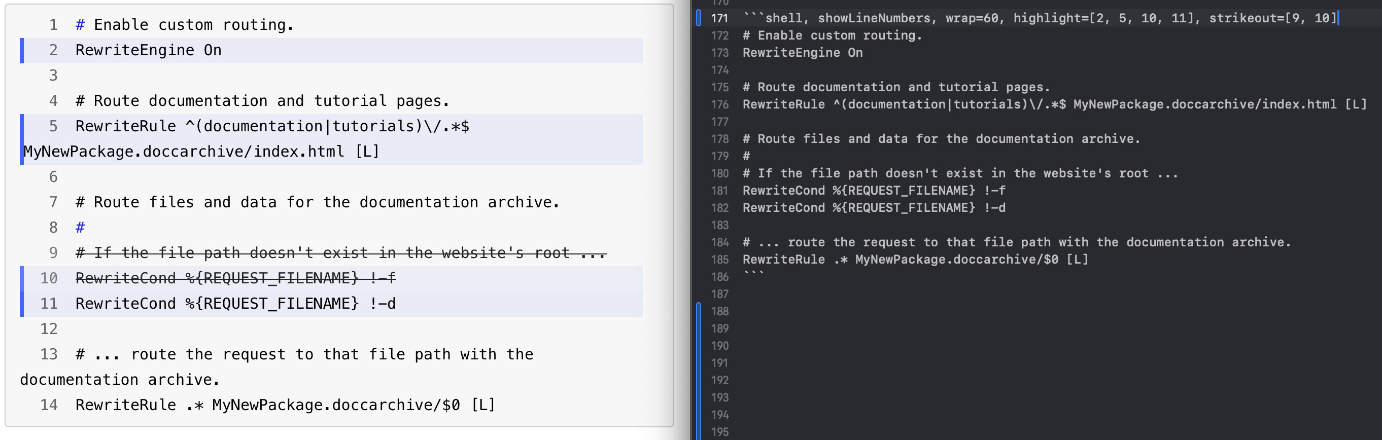Click struck-out "RewriteCond %{REQUEST_FILENAME} !-f" in preview

235,278
